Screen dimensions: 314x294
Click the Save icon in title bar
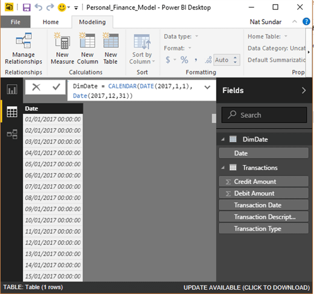click(26, 7)
